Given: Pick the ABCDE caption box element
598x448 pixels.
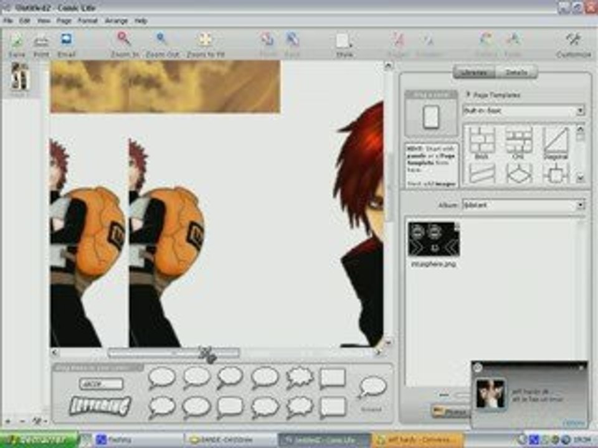Looking at the screenshot, I should click(x=101, y=384).
